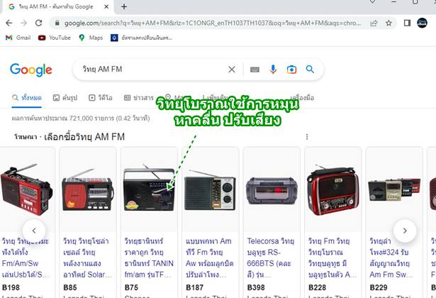Open the วิทยุโบราณ Bluetooth radio listing title
This screenshot has height=298, width=436.
[332, 258]
